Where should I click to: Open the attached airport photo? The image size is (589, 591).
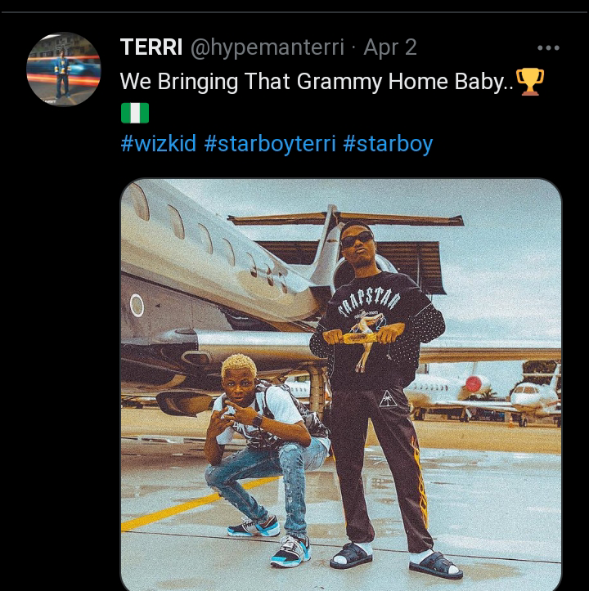point(341,384)
